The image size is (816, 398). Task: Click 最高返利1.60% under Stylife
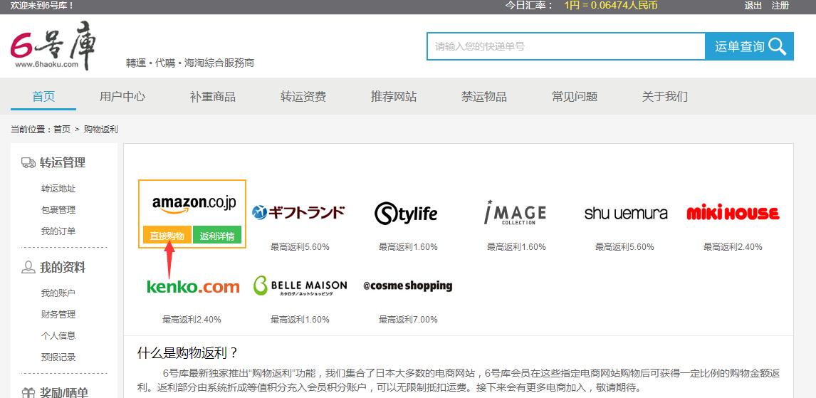pos(408,246)
